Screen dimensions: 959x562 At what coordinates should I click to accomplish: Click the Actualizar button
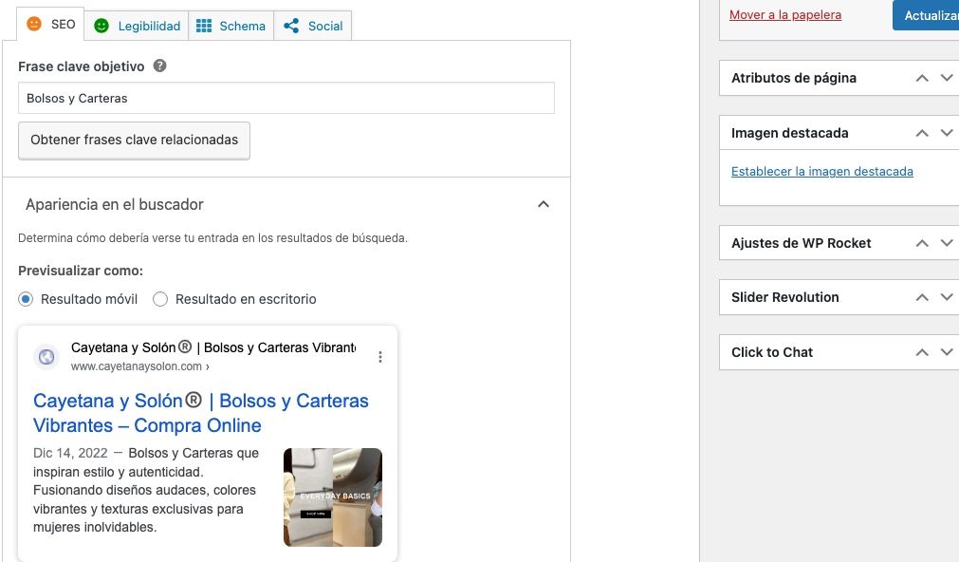[926, 15]
